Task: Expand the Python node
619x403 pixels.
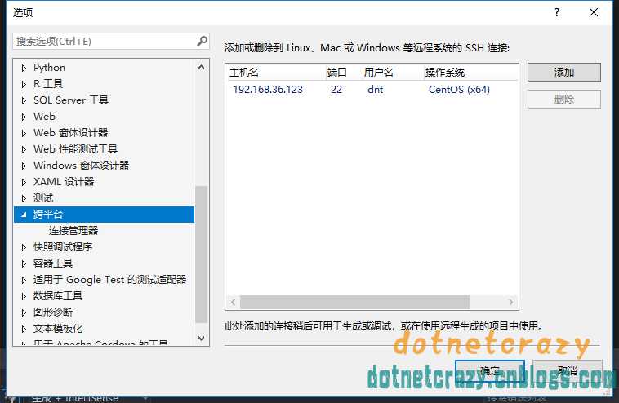Action: pyautogui.click(x=24, y=68)
